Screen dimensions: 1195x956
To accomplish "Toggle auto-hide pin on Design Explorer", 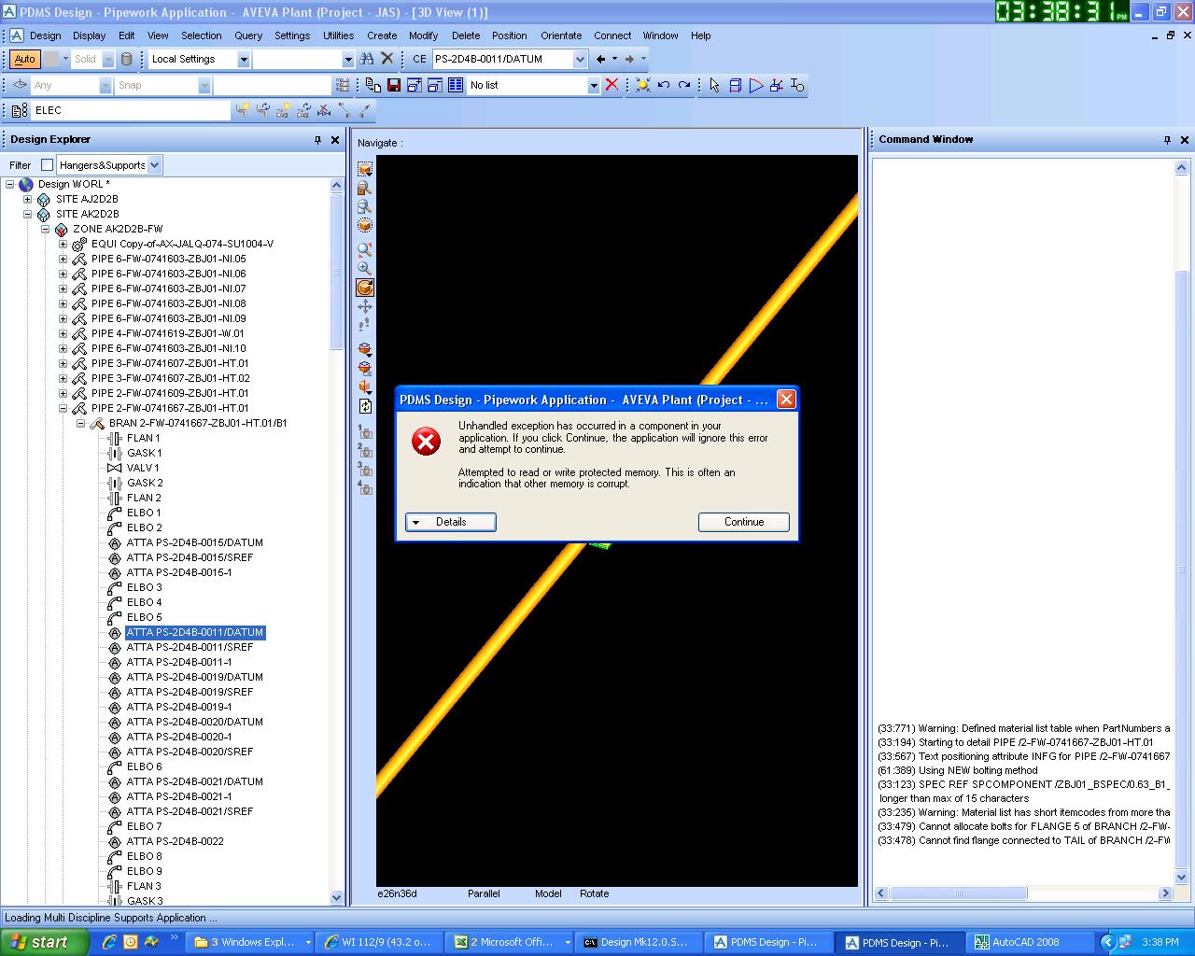I will click(317, 140).
